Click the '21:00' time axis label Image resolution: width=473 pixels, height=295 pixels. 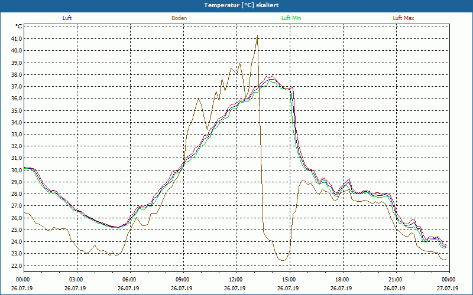tap(395, 280)
